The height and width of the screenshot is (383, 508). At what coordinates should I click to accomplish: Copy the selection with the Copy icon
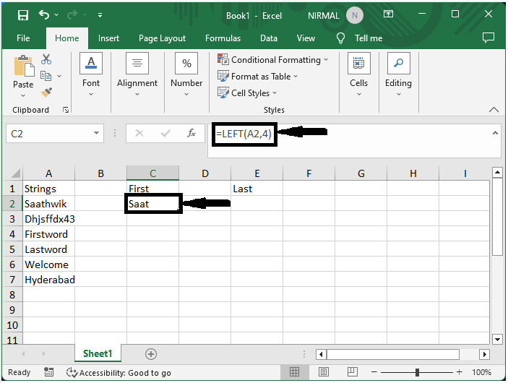46,76
